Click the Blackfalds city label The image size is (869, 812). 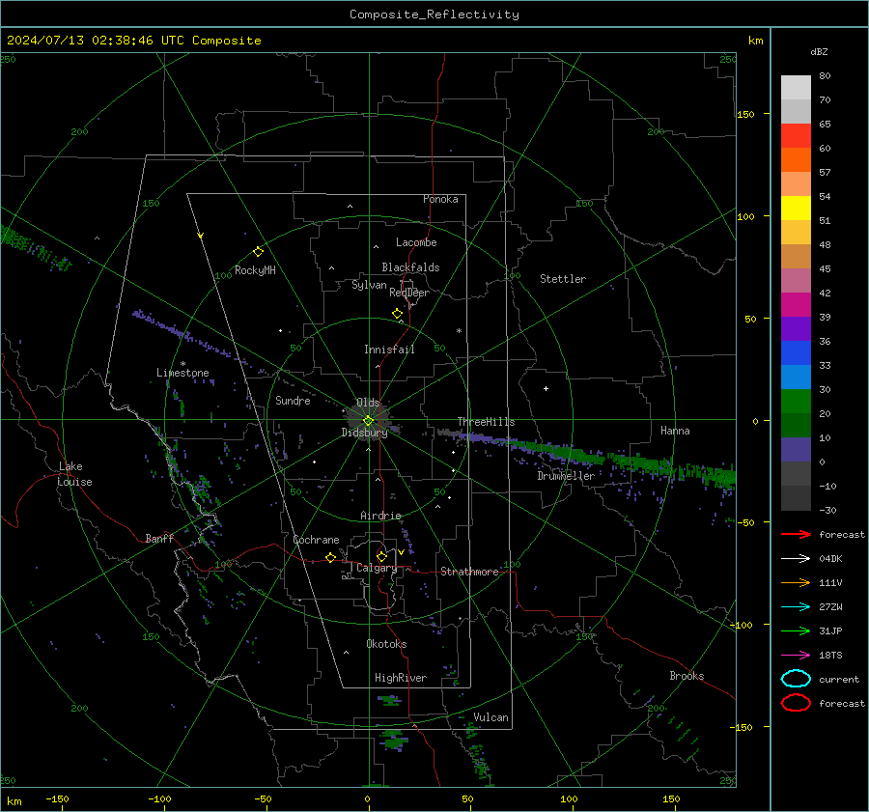pyautogui.click(x=410, y=267)
